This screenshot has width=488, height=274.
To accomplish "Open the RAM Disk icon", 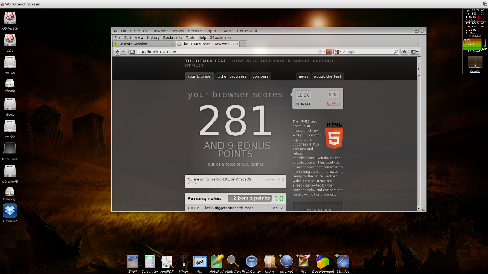I will [x=10, y=149].
